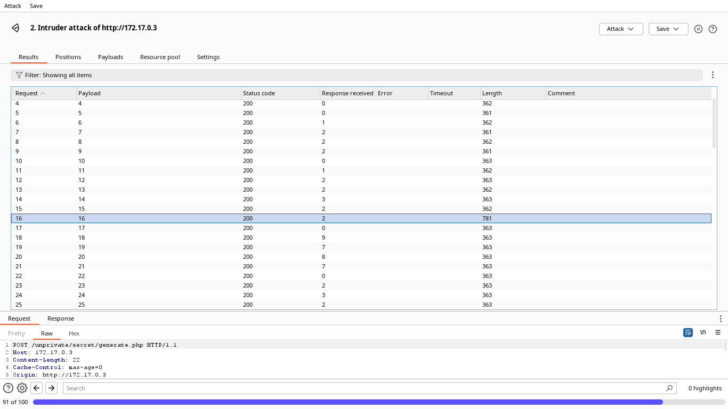Go to the next search match arrow

51,388
